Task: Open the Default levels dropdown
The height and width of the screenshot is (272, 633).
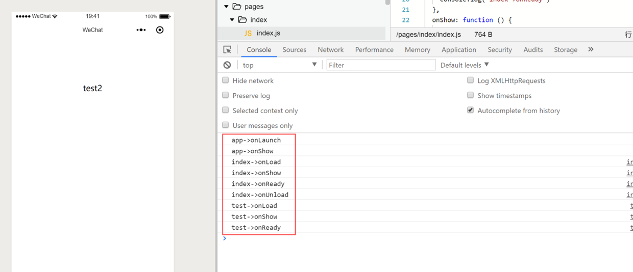Action: (x=465, y=65)
